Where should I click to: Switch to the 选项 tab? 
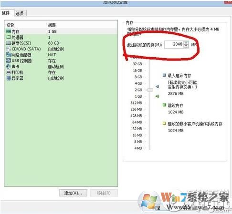click(20, 13)
